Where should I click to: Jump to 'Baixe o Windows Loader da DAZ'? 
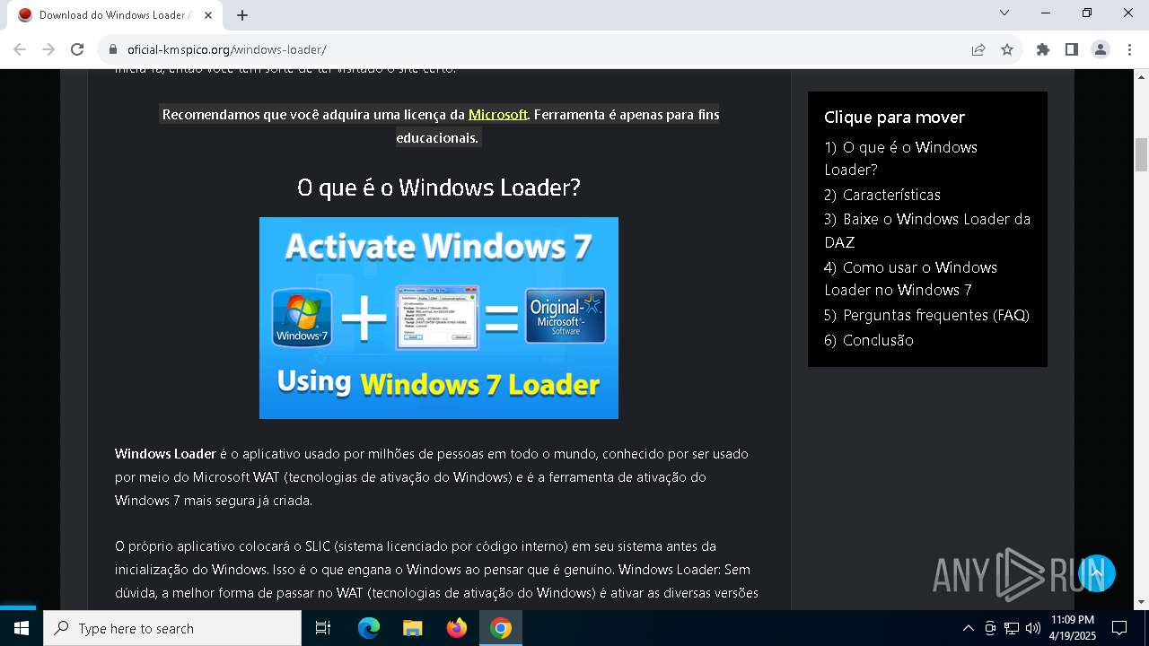pyautogui.click(x=927, y=231)
